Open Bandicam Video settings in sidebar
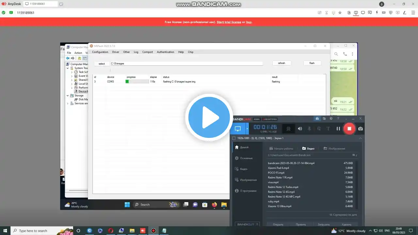Viewport: 418px width, 235px height. point(241,169)
